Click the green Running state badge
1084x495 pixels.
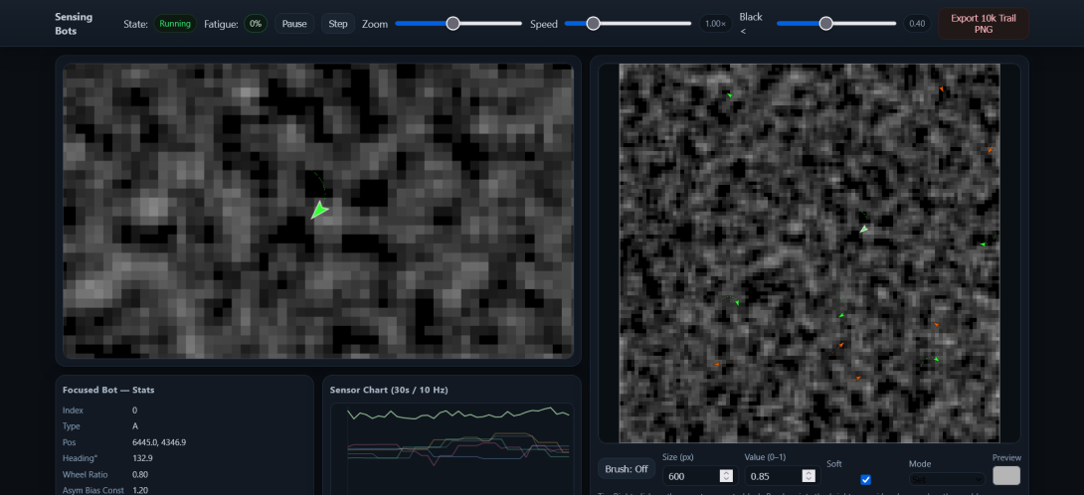click(x=175, y=24)
